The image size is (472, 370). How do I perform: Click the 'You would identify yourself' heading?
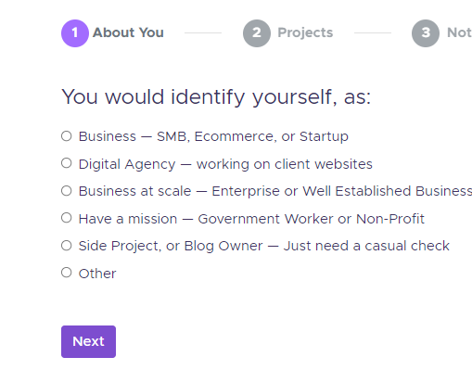(199, 97)
